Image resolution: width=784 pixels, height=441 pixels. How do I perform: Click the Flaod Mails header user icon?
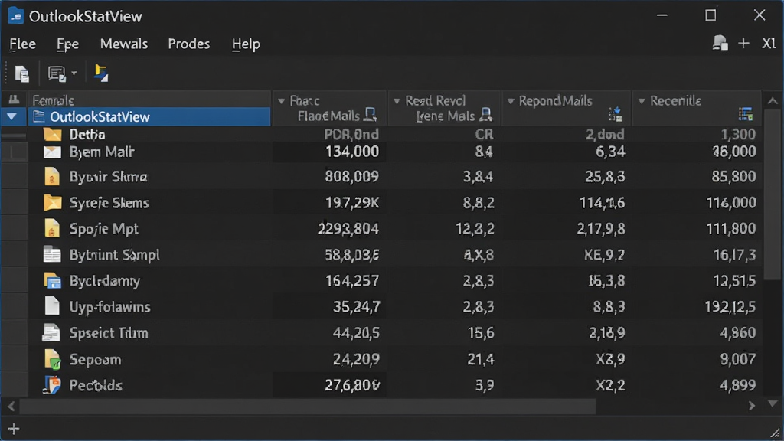click(x=370, y=115)
